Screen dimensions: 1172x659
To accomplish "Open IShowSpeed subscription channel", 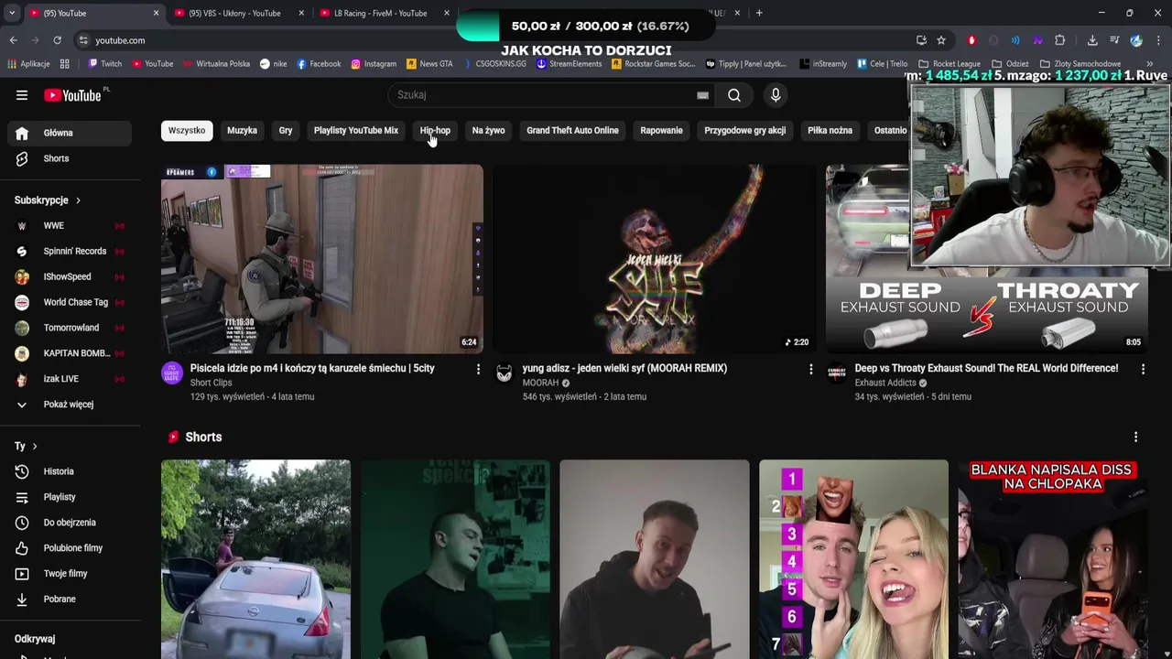I will (70, 276).
